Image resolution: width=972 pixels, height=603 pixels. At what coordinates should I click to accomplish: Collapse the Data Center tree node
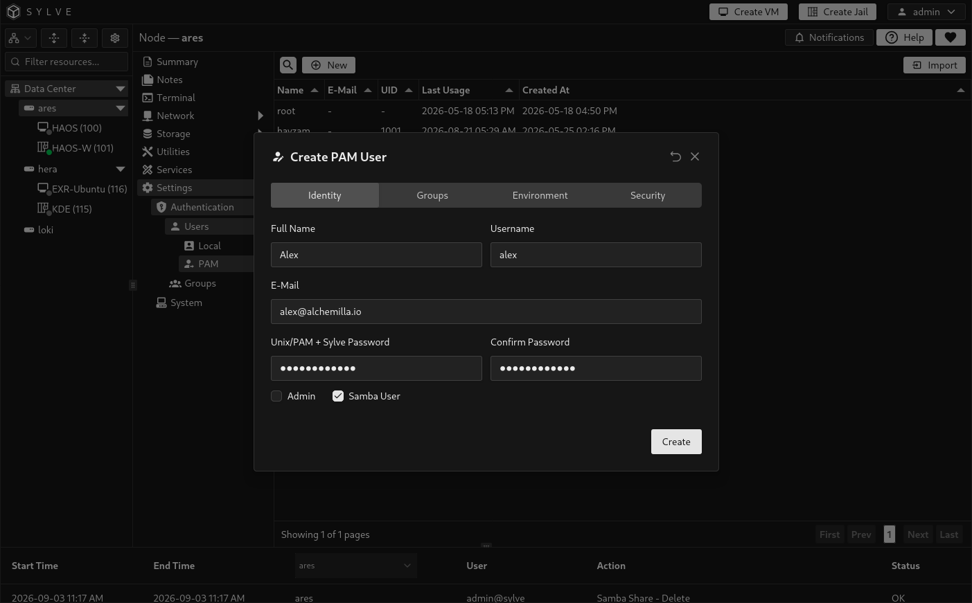click(x=121, y=89)
